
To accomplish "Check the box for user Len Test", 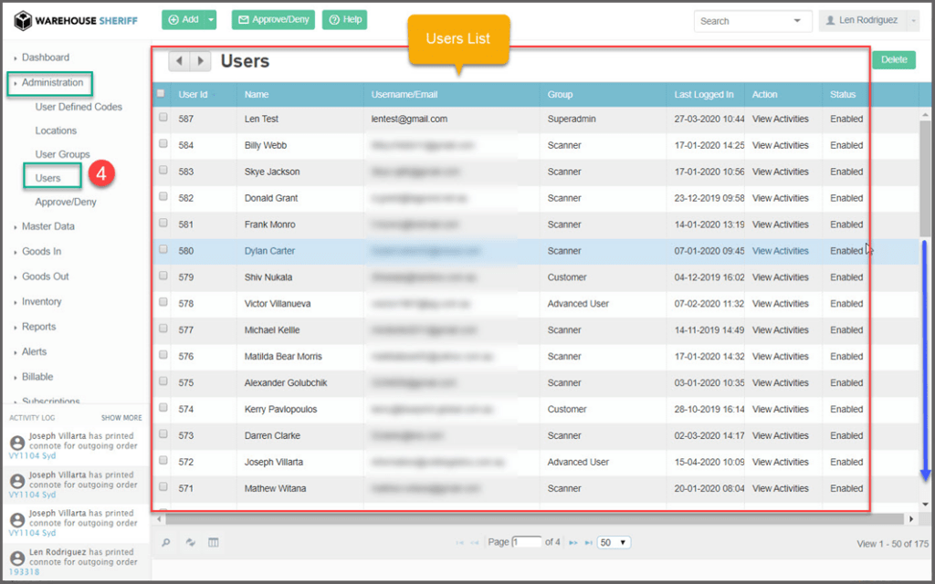I will pos(163,119).
